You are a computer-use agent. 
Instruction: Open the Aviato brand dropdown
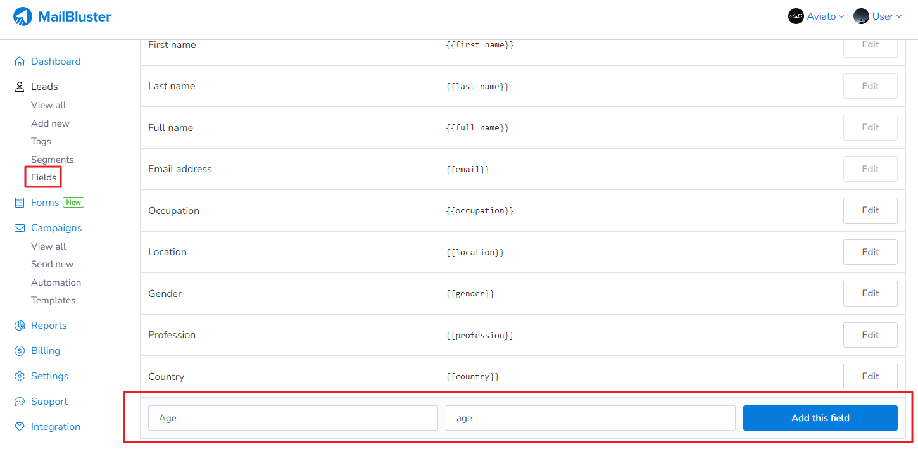[x=816, y=16]
